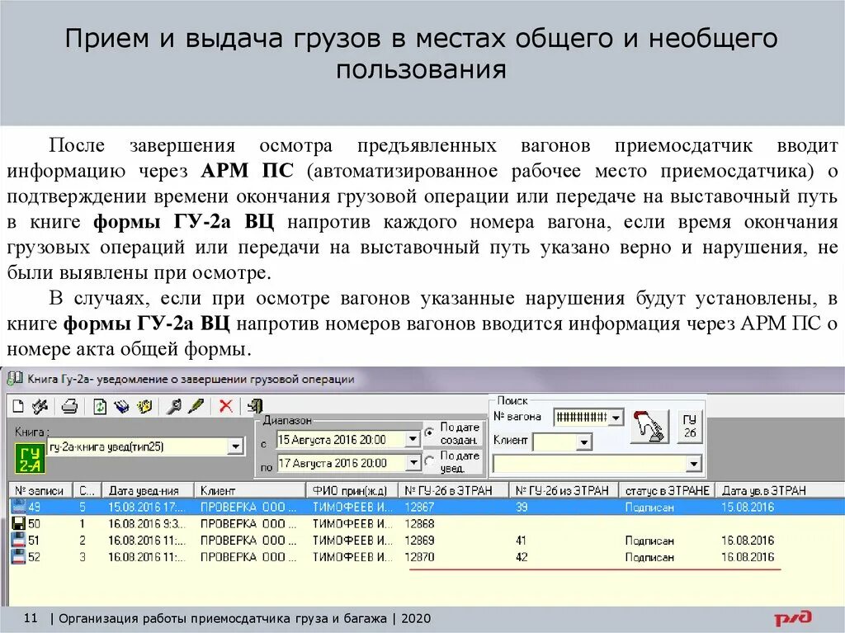Click the 'Клиент' column header
The image size is (845, 633).
(x=250, y=491)
